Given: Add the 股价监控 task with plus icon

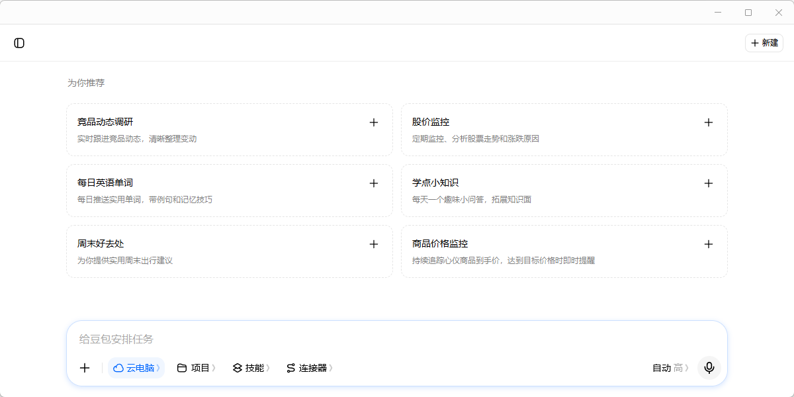Looking at the screenshot, I should [709, 122].
